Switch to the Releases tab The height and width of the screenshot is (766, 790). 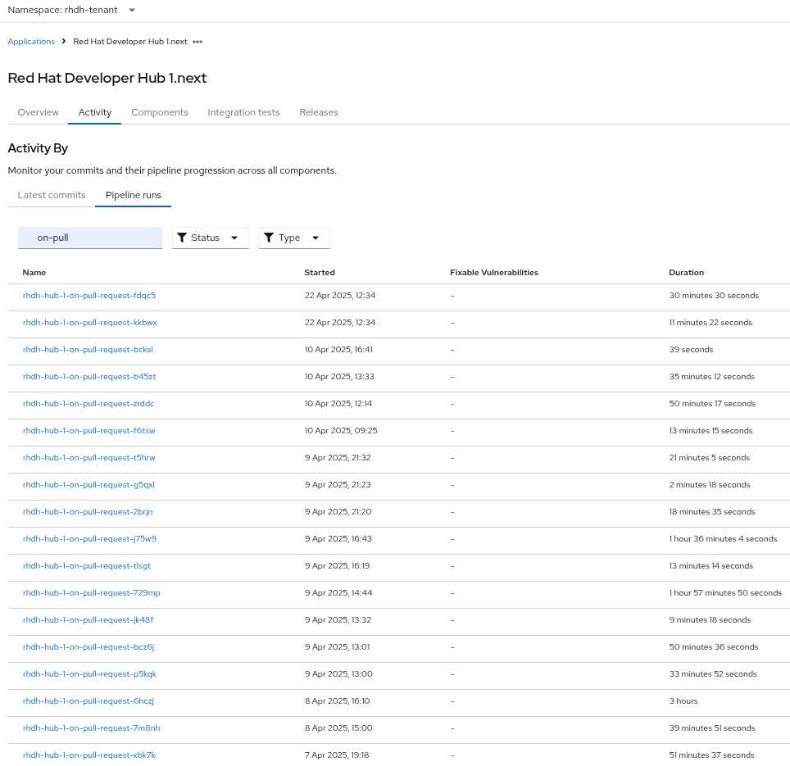[319, 112]
